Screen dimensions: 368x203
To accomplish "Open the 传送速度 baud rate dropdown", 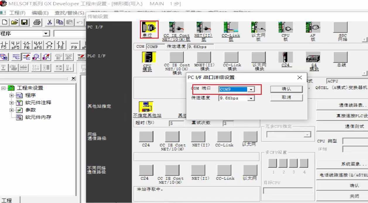I will point(251,99).
